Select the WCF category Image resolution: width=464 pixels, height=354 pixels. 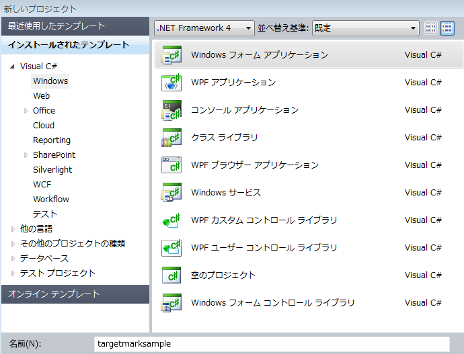tap(42, 184)
